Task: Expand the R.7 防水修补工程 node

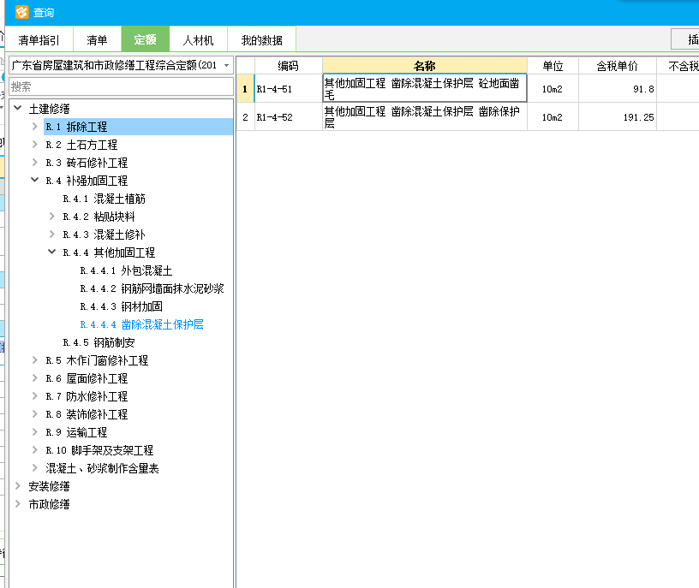Action: (x=35, y=396)
